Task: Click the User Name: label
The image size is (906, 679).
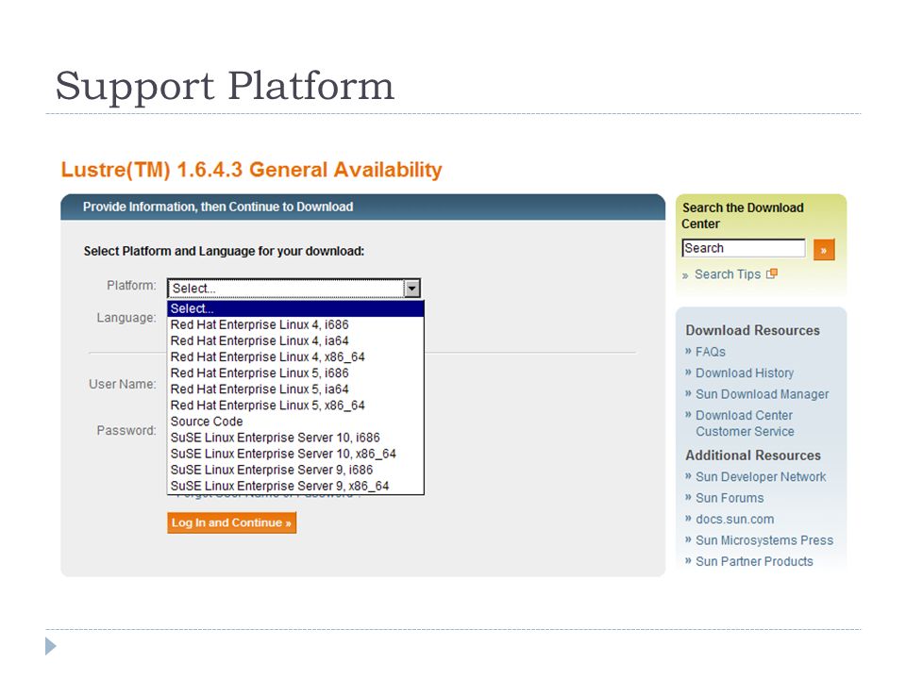Action: click(123, 384)
